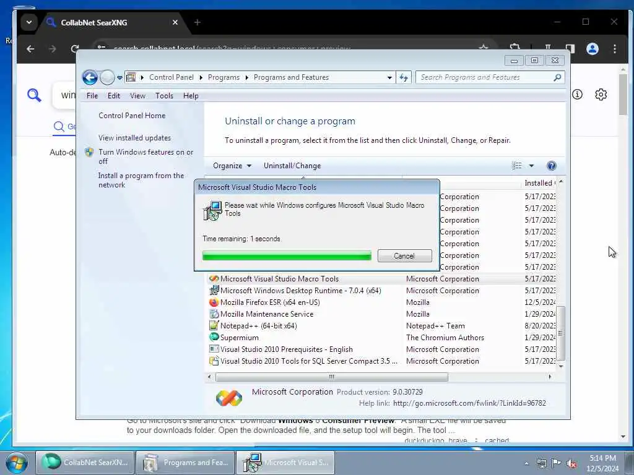Click the SearXNG preferences gear icon
The image size is (634, 475).
[601, 95]
